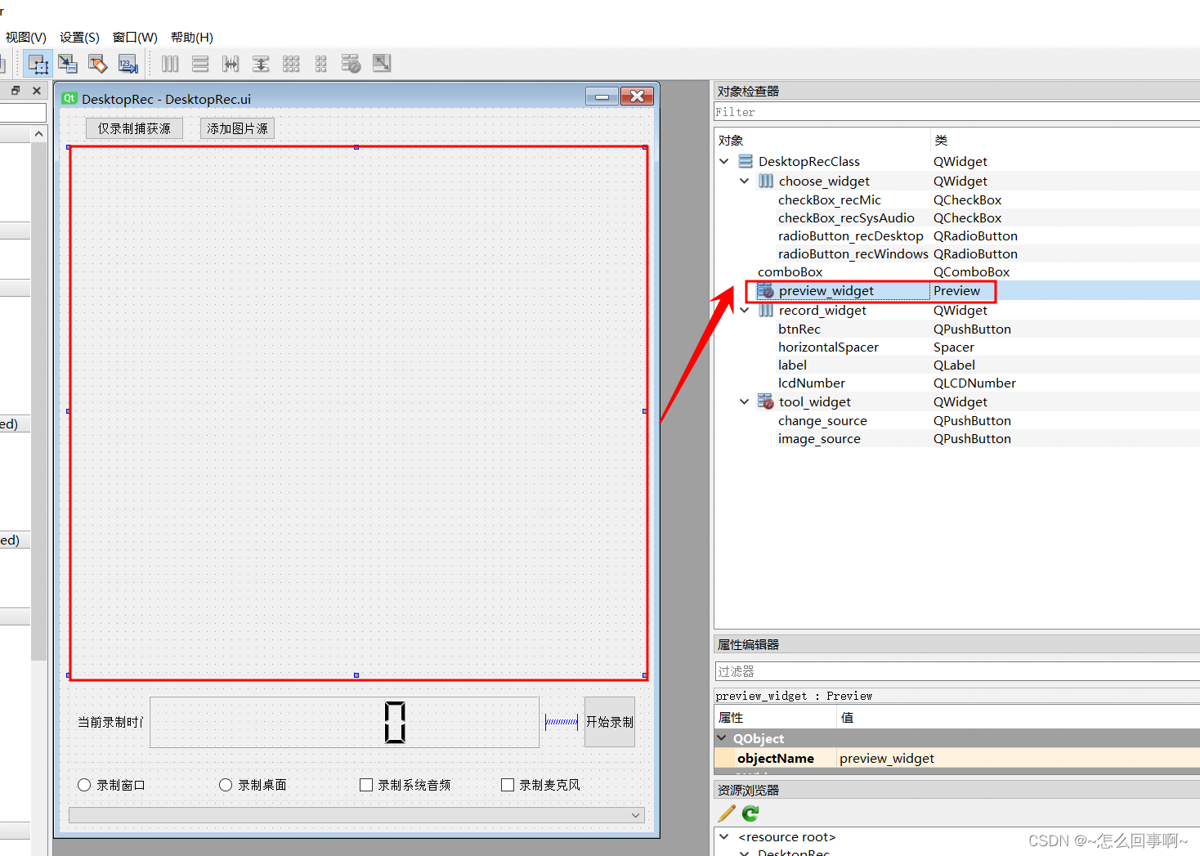This screenshot has height=856, width=1200.
Task: Click the tool_widget icon in the tree
Action: point(765,401)
